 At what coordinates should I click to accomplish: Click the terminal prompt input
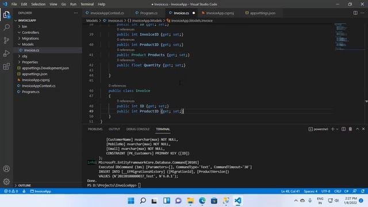[x=139, y=185]
